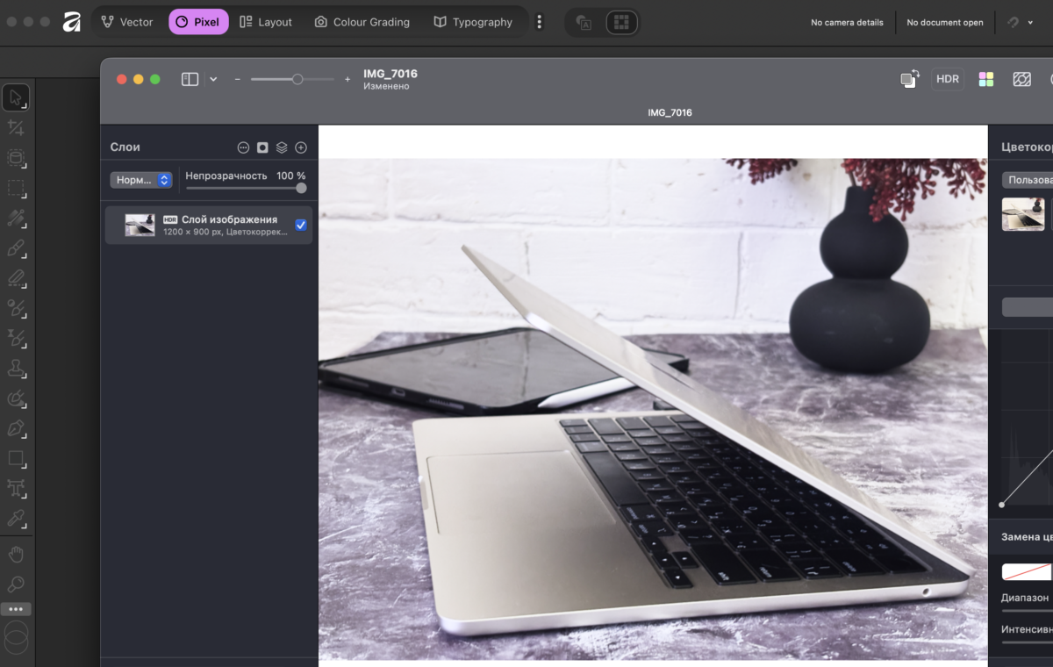Image resolution: width=1053 pixels, height=667 pixels.
Task: Switch to the Typography tab
Action: [473, 22]
